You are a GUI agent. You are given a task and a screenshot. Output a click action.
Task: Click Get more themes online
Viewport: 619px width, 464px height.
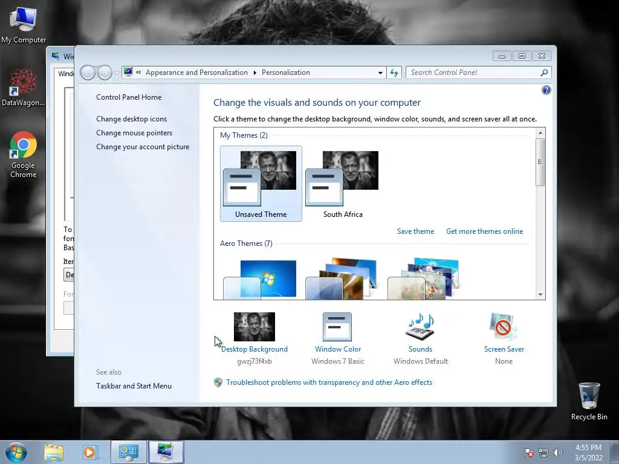[x=484, y=231]
